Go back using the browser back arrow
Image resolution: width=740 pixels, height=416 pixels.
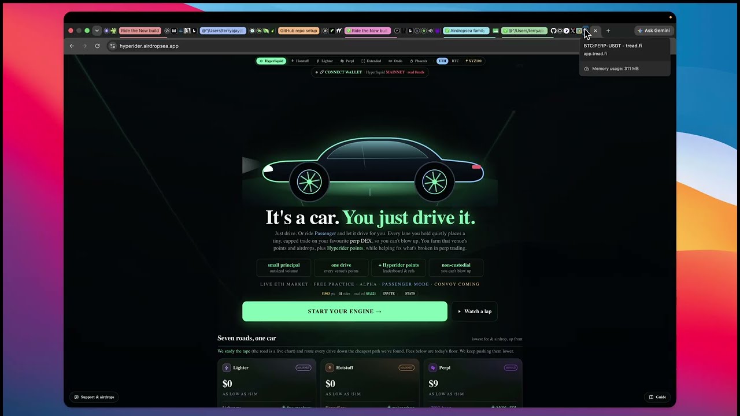tap(72, 46)
